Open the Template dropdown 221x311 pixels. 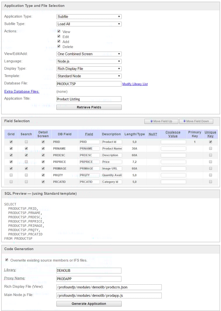click(89, 76)
